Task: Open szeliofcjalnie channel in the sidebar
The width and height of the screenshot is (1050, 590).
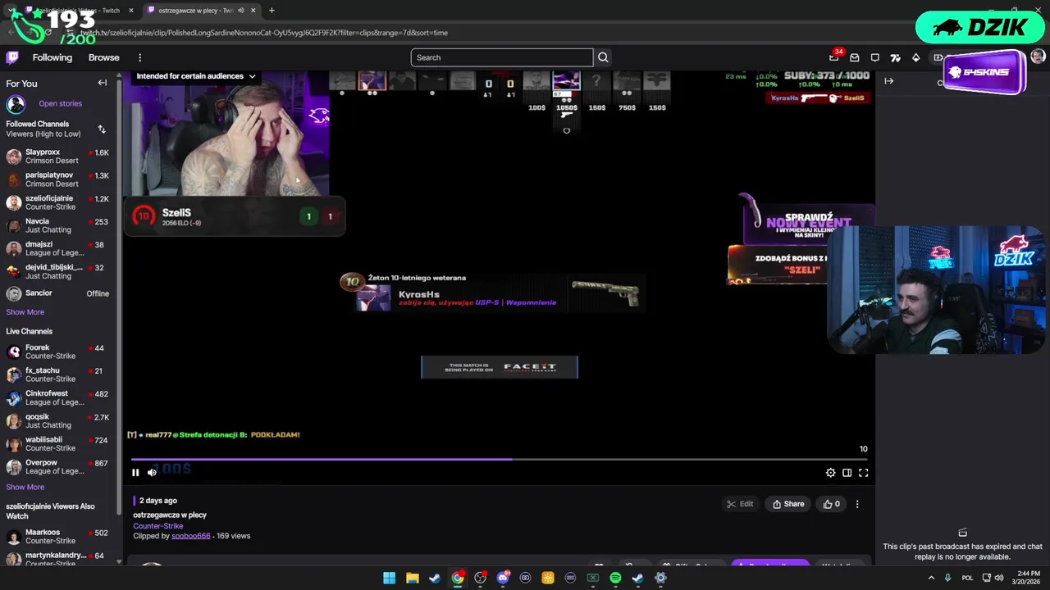Action: click(57, 202)
